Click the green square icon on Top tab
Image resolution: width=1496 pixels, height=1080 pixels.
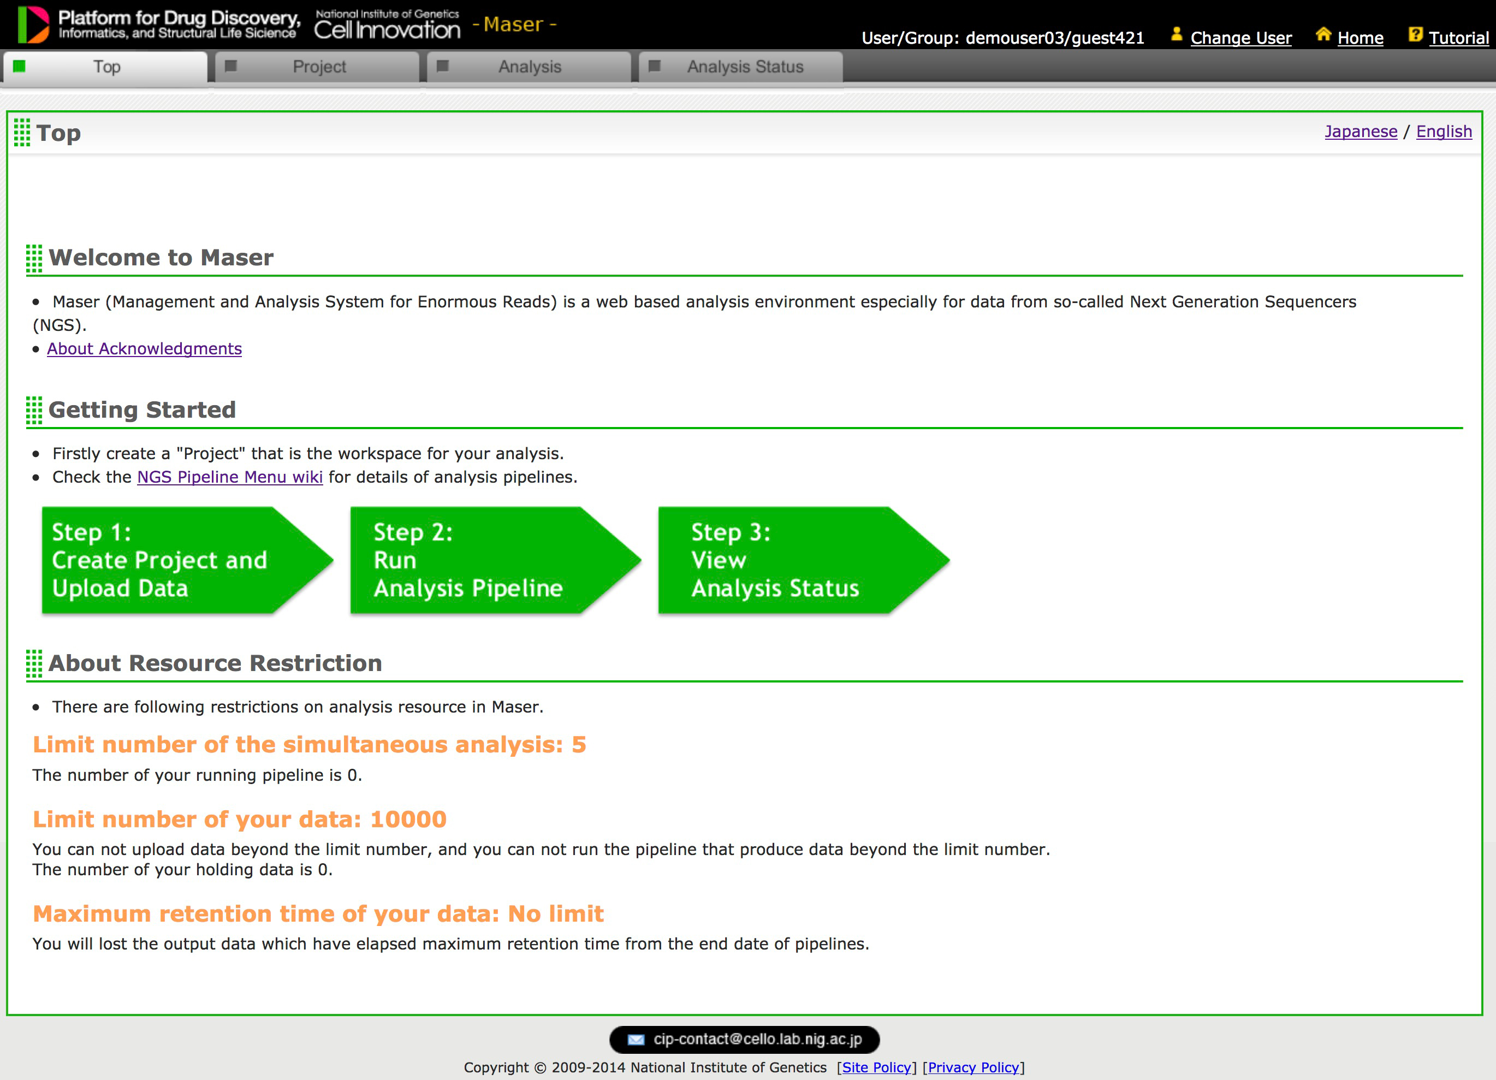point(19,66)
